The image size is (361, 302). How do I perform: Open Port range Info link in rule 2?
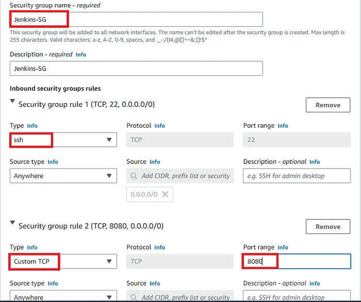[x=283, y=247]
